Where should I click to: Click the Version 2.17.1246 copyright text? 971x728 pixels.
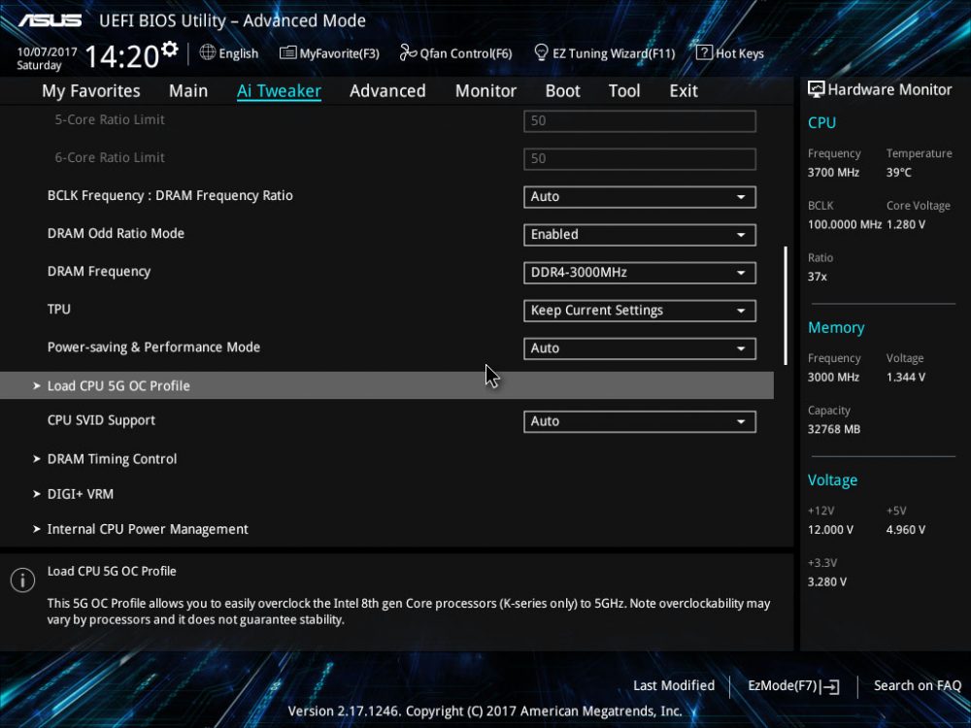(x=485, y=711)
